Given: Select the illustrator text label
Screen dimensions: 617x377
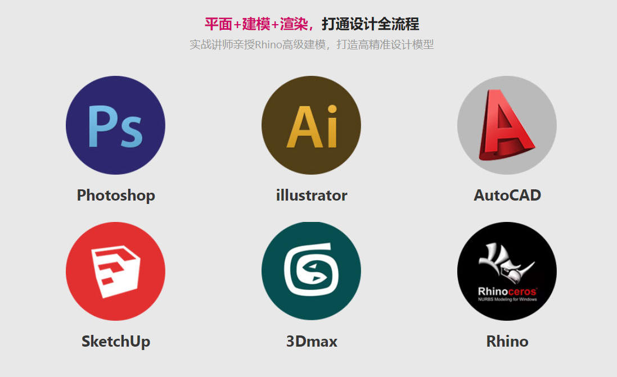Looking at the screenshot, I should (x=311, y=195).
